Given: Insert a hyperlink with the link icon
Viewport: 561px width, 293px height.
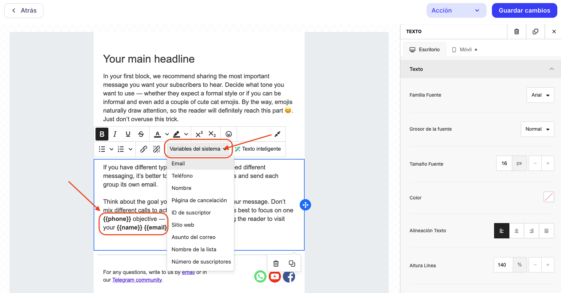Looking at the screenshot, I should (x=143, y=149).
